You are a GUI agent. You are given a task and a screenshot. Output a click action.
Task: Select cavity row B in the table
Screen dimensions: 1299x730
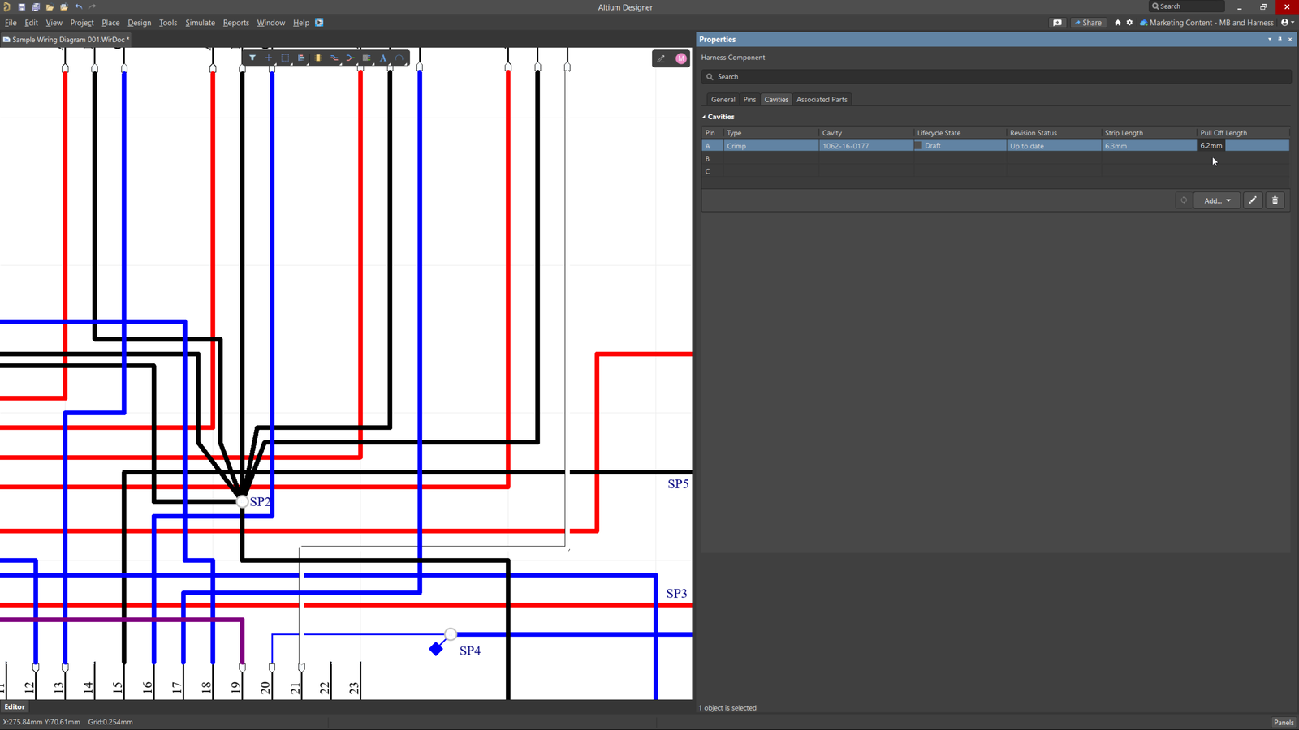995,159
